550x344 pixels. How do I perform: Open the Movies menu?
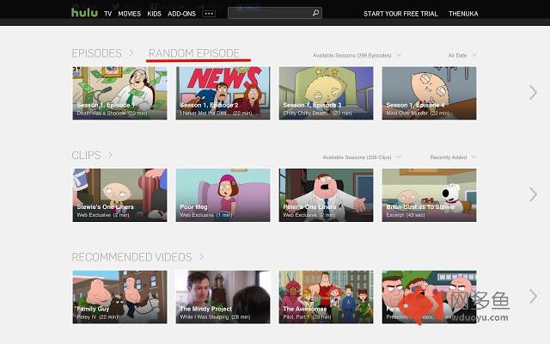click(x=130, y=14)
